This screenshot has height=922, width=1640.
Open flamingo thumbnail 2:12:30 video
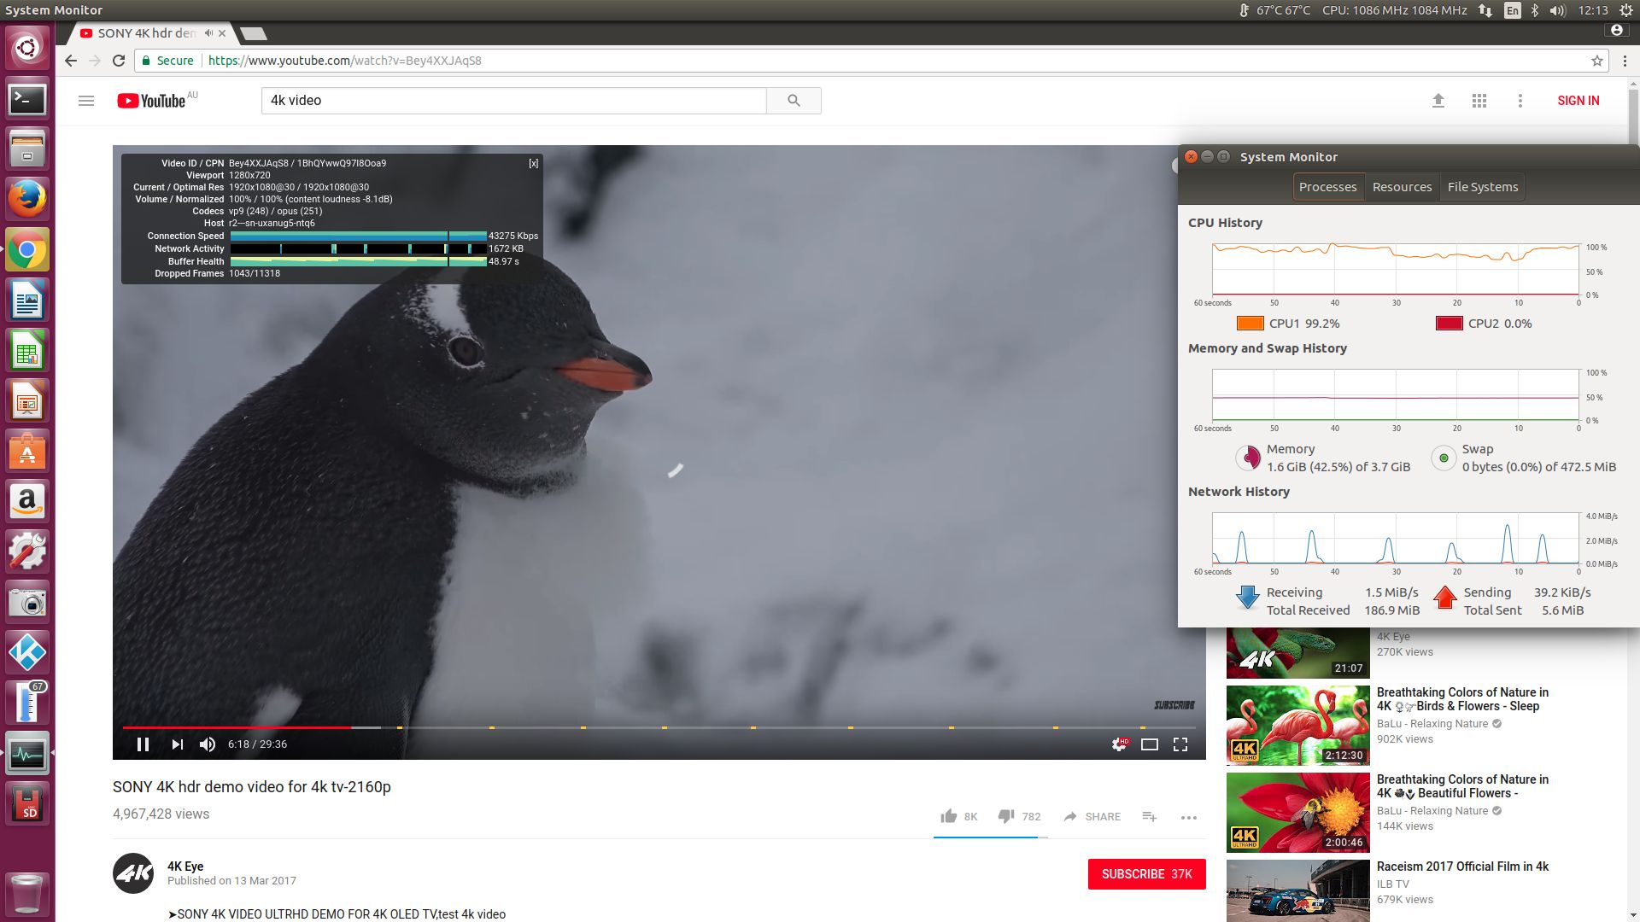[1297, 725]
